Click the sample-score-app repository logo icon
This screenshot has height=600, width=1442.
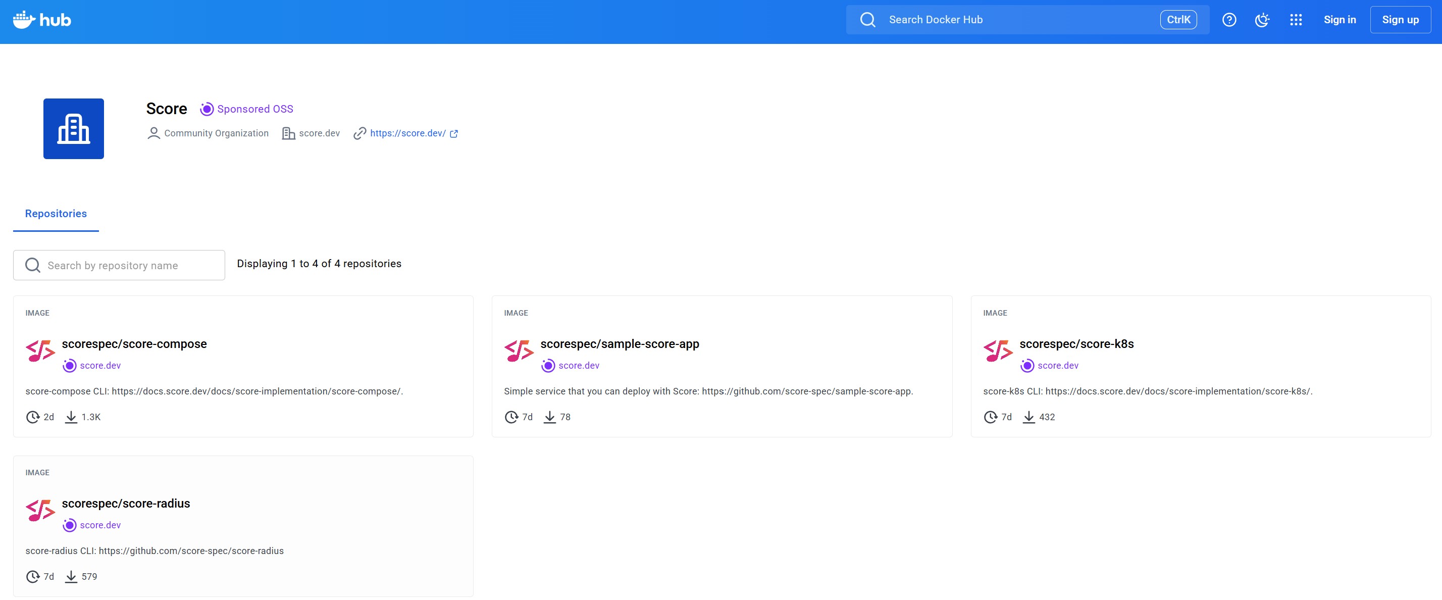point(519,351)
